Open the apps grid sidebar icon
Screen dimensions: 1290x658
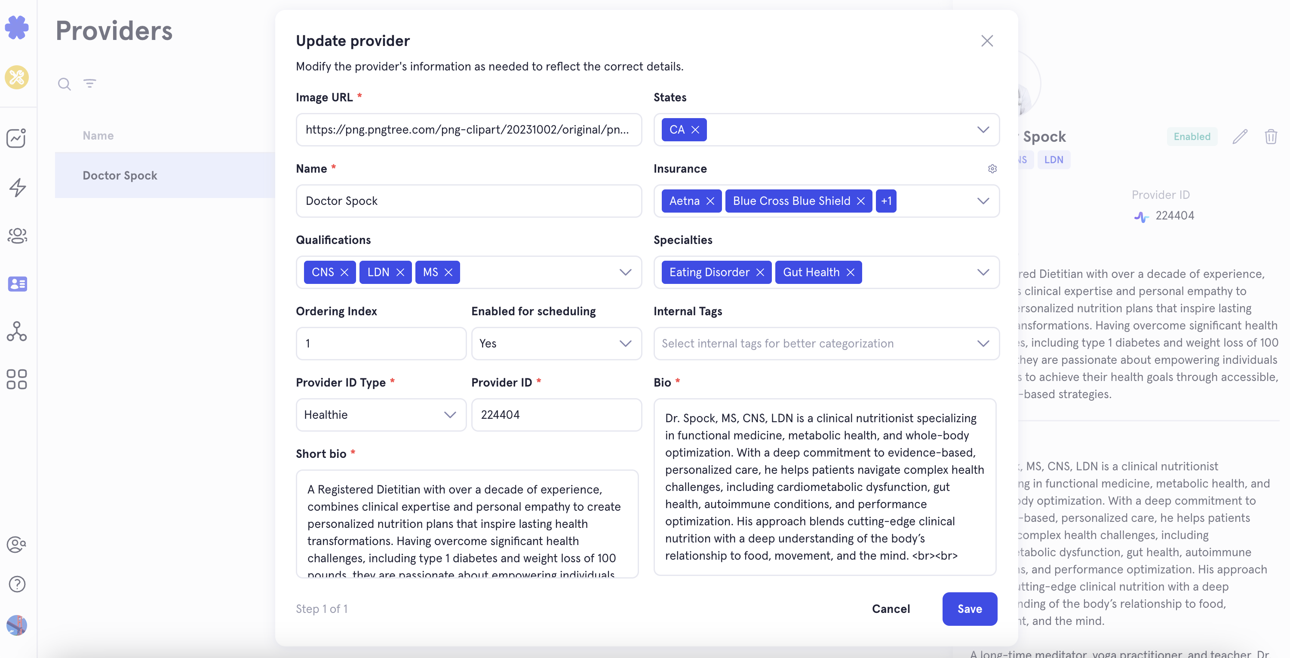(17, 379)
